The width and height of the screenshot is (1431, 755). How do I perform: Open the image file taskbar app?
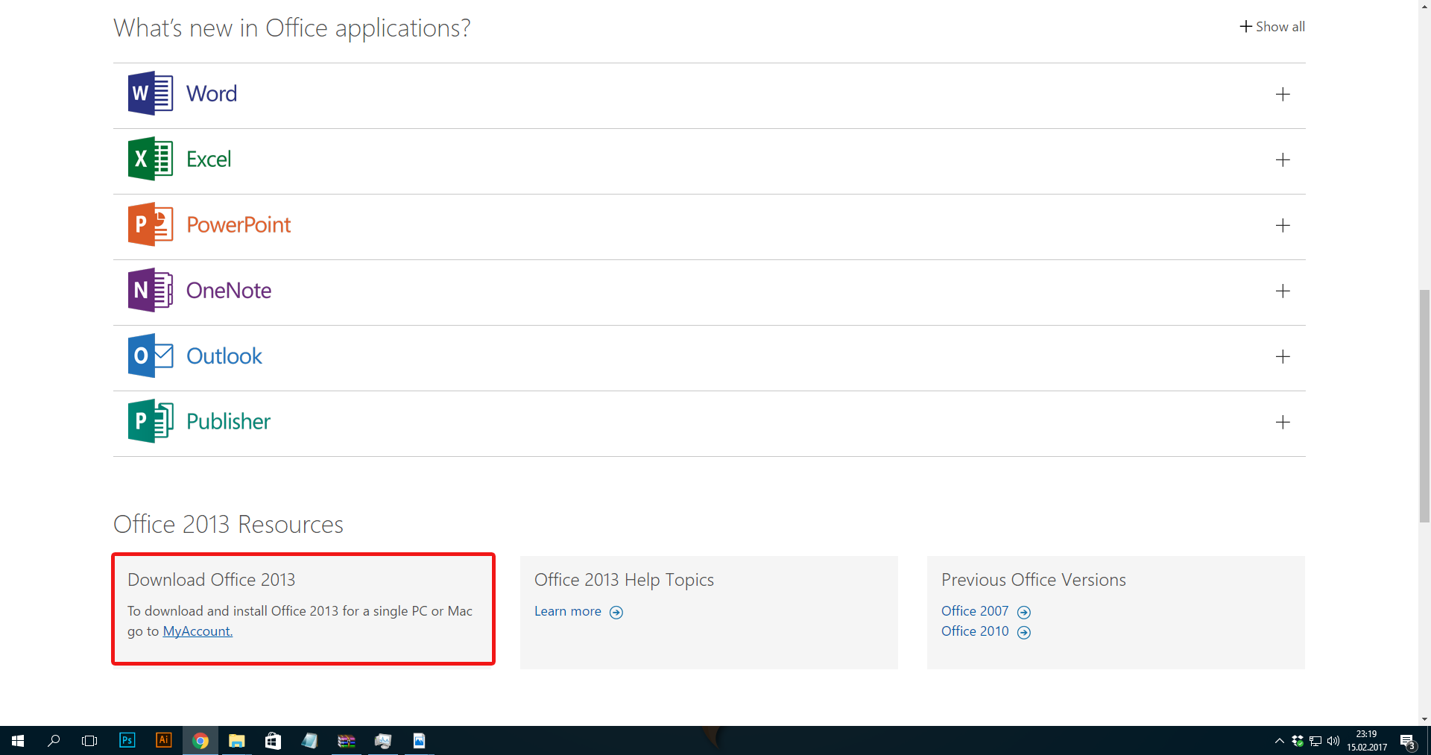point(419,741)
